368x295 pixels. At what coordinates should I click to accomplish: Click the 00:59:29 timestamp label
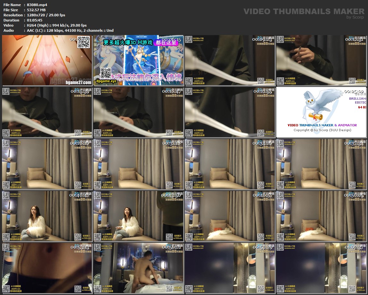pyautogui.click(x=262, y=247)
